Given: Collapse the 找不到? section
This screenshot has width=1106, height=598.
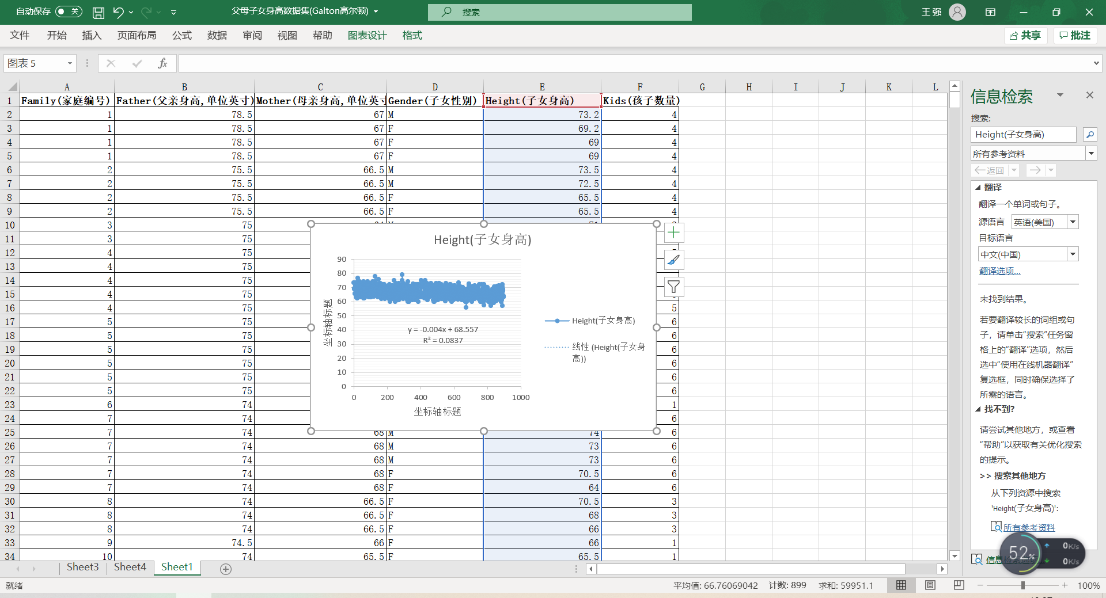Looking at the screenshot, I should click(978, 409).
